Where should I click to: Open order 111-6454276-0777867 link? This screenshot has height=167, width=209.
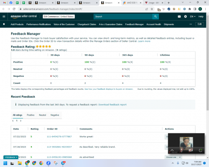pyautogui.click(x=59, y=137)
